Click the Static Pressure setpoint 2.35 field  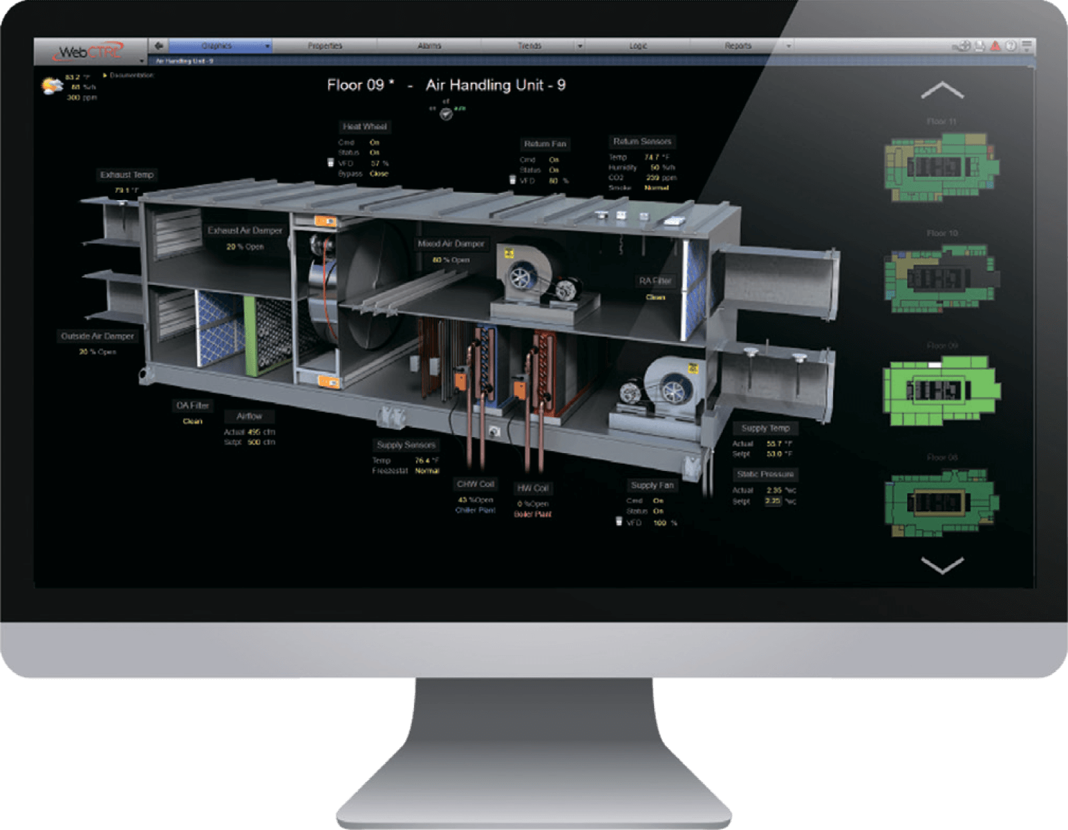[x=773, y=501]
